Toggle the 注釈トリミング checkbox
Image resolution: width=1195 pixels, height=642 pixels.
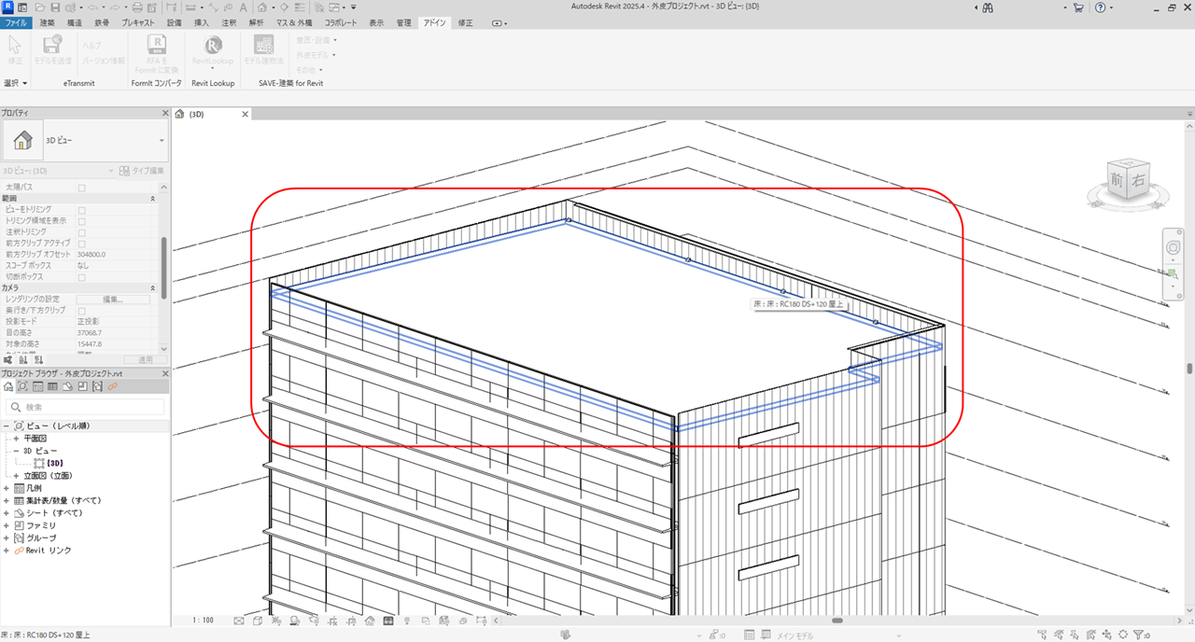tap(82, 231)
